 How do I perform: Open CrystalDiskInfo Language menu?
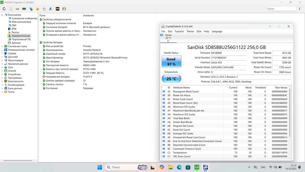tap(217, 31)
